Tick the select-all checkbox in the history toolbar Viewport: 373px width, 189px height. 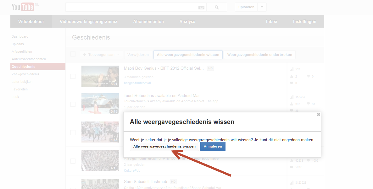click(73, 54)
